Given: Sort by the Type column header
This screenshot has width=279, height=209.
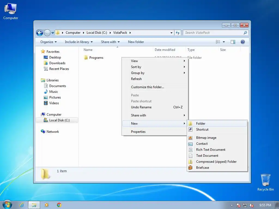Looking at the screenshot, I should [191, 50].
